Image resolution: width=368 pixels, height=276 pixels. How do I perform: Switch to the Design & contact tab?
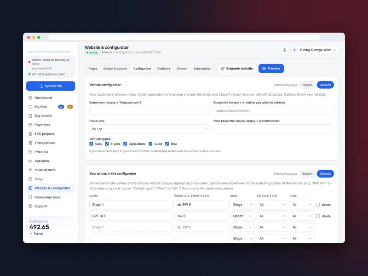pyautogui.click(x=115, y=69)
